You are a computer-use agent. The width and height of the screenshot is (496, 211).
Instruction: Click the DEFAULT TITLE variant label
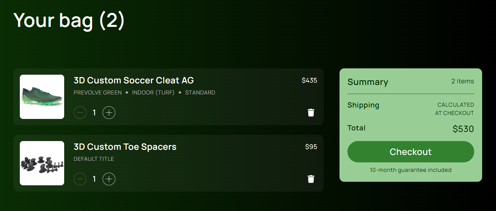93,159
